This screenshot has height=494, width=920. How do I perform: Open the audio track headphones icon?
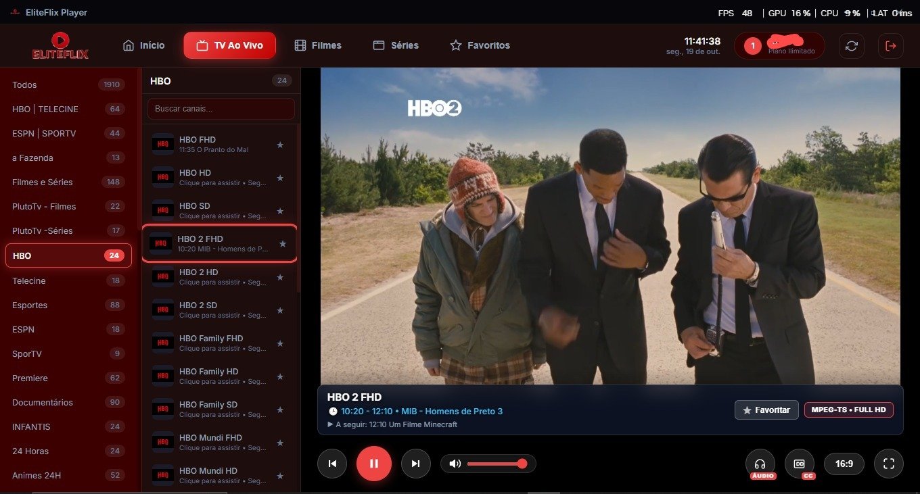point(760,464)
